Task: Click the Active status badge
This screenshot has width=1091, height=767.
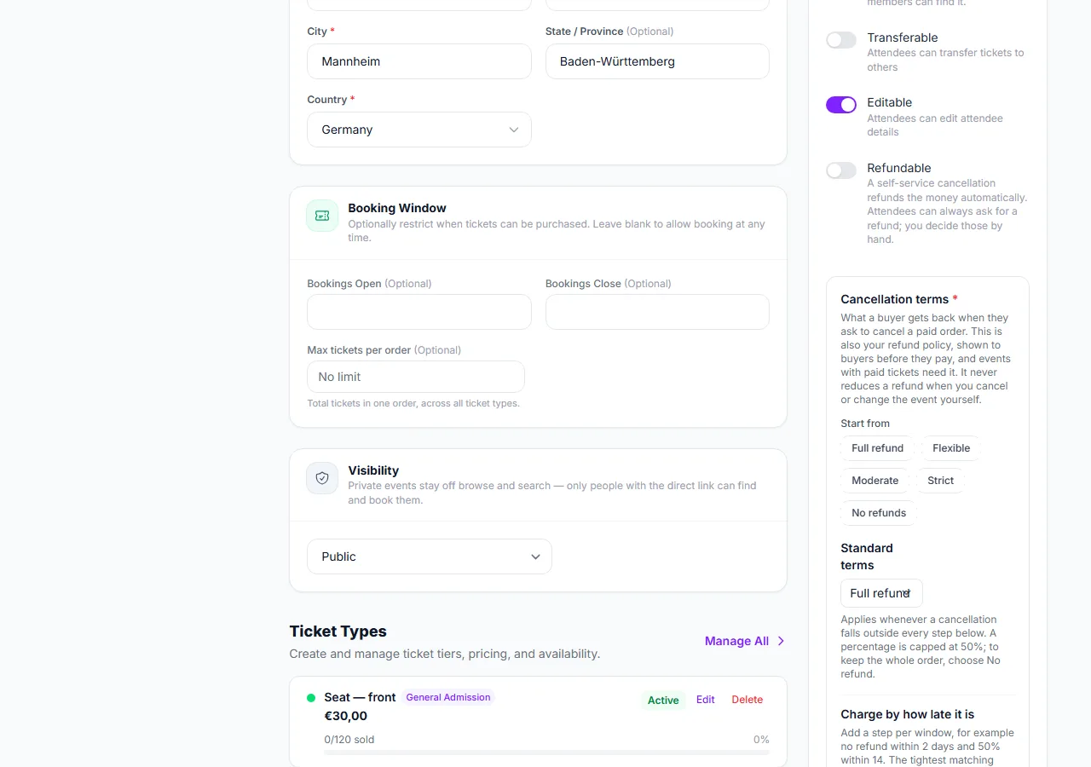Action: pyautogui.click(x=663, y=701)
